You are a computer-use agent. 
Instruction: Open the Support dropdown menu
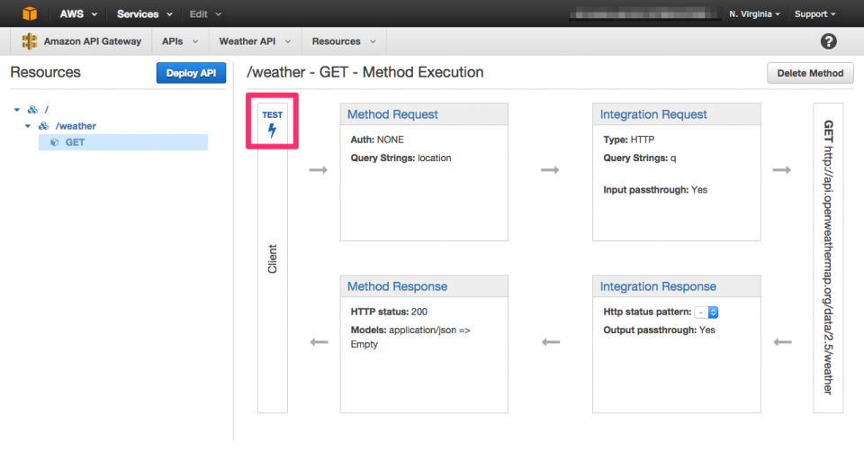pyautogui.click(x=815, y=14)
